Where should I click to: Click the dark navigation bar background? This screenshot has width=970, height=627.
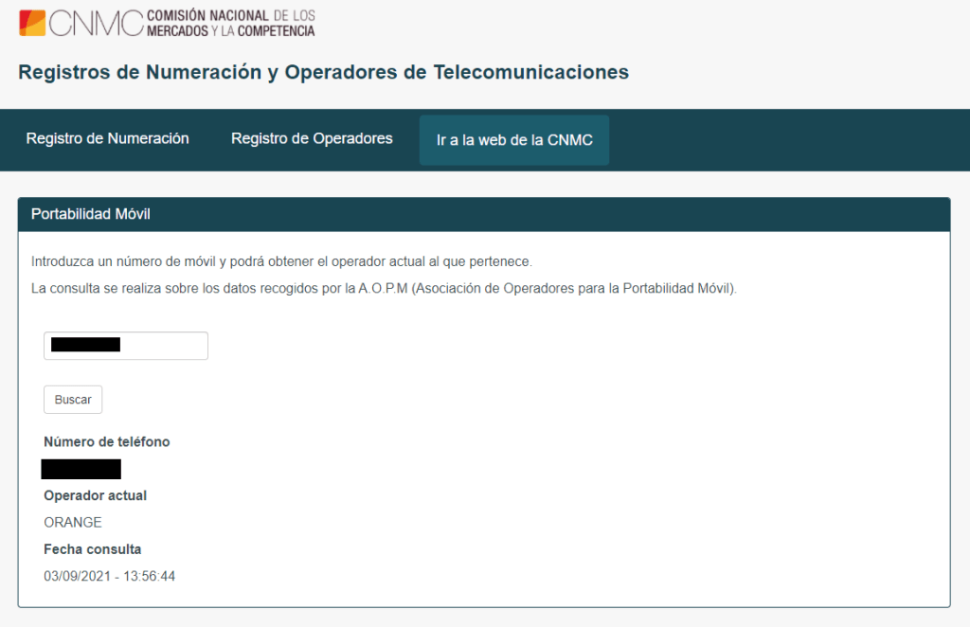[758, 138]
